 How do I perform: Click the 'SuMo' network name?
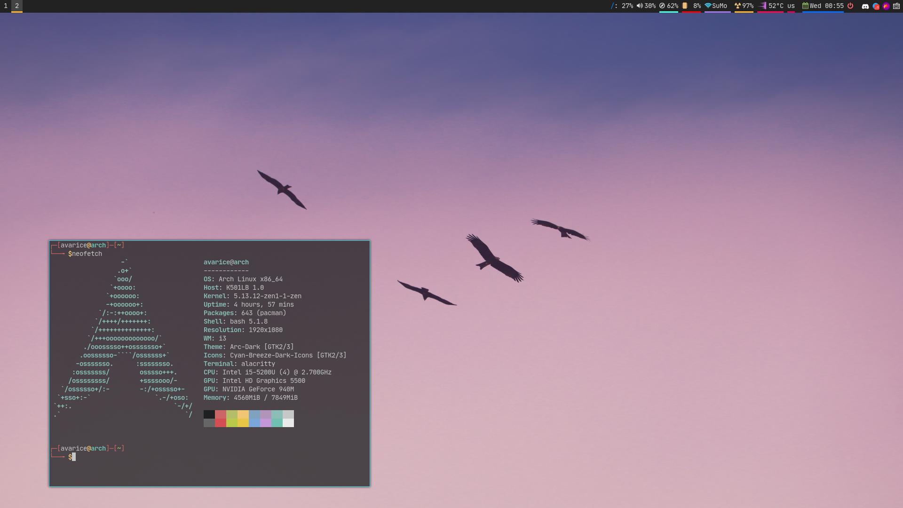click(x=720, y=6)
